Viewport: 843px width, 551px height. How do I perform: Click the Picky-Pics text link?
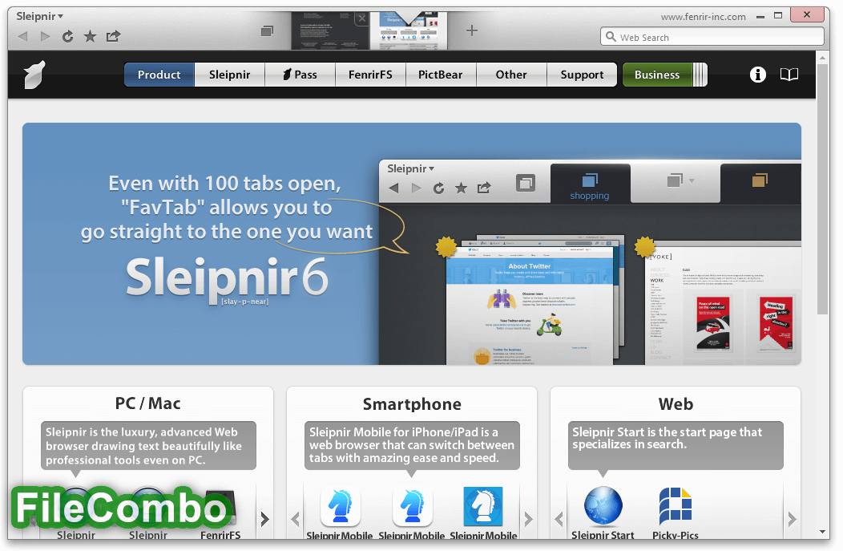[x=676, y=535]
